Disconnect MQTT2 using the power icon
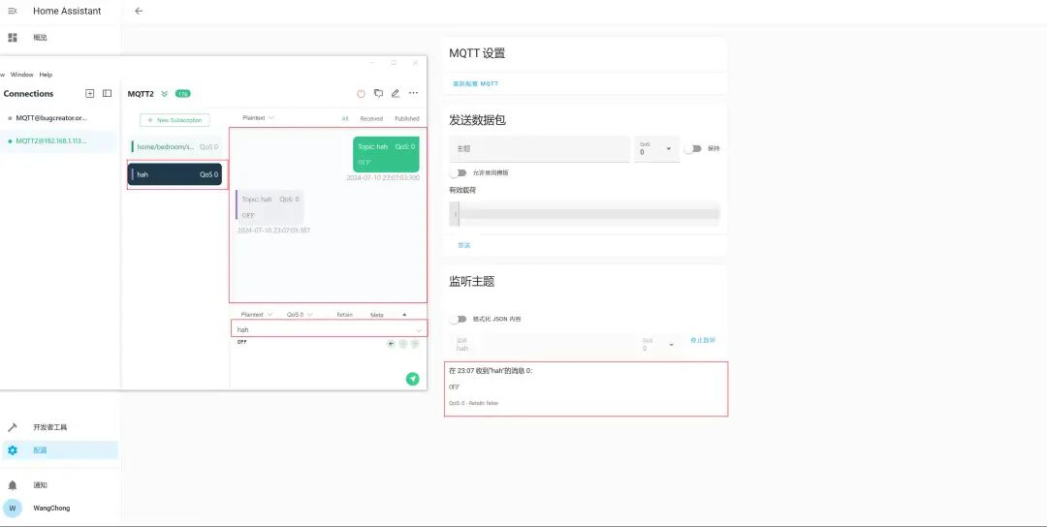Viewport: 1047px width, 527px height. 362,93
